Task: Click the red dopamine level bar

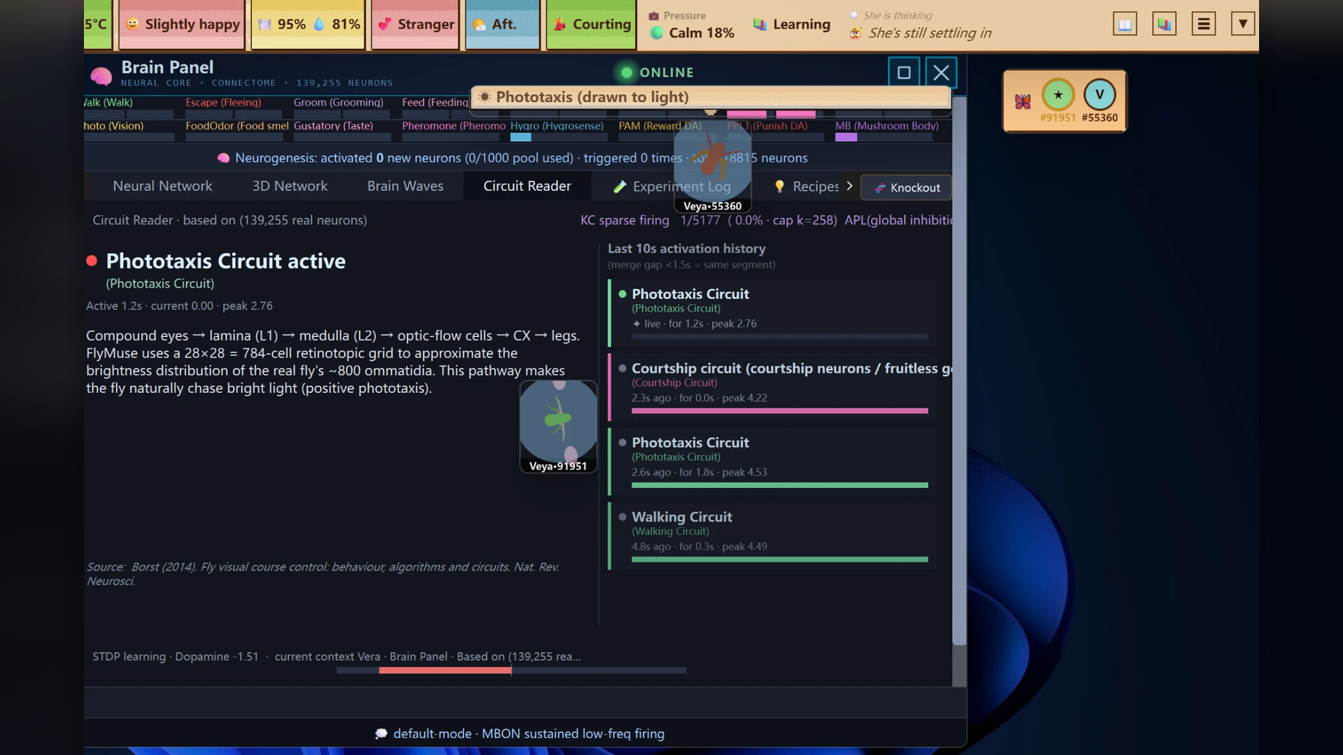Action: 445,670
